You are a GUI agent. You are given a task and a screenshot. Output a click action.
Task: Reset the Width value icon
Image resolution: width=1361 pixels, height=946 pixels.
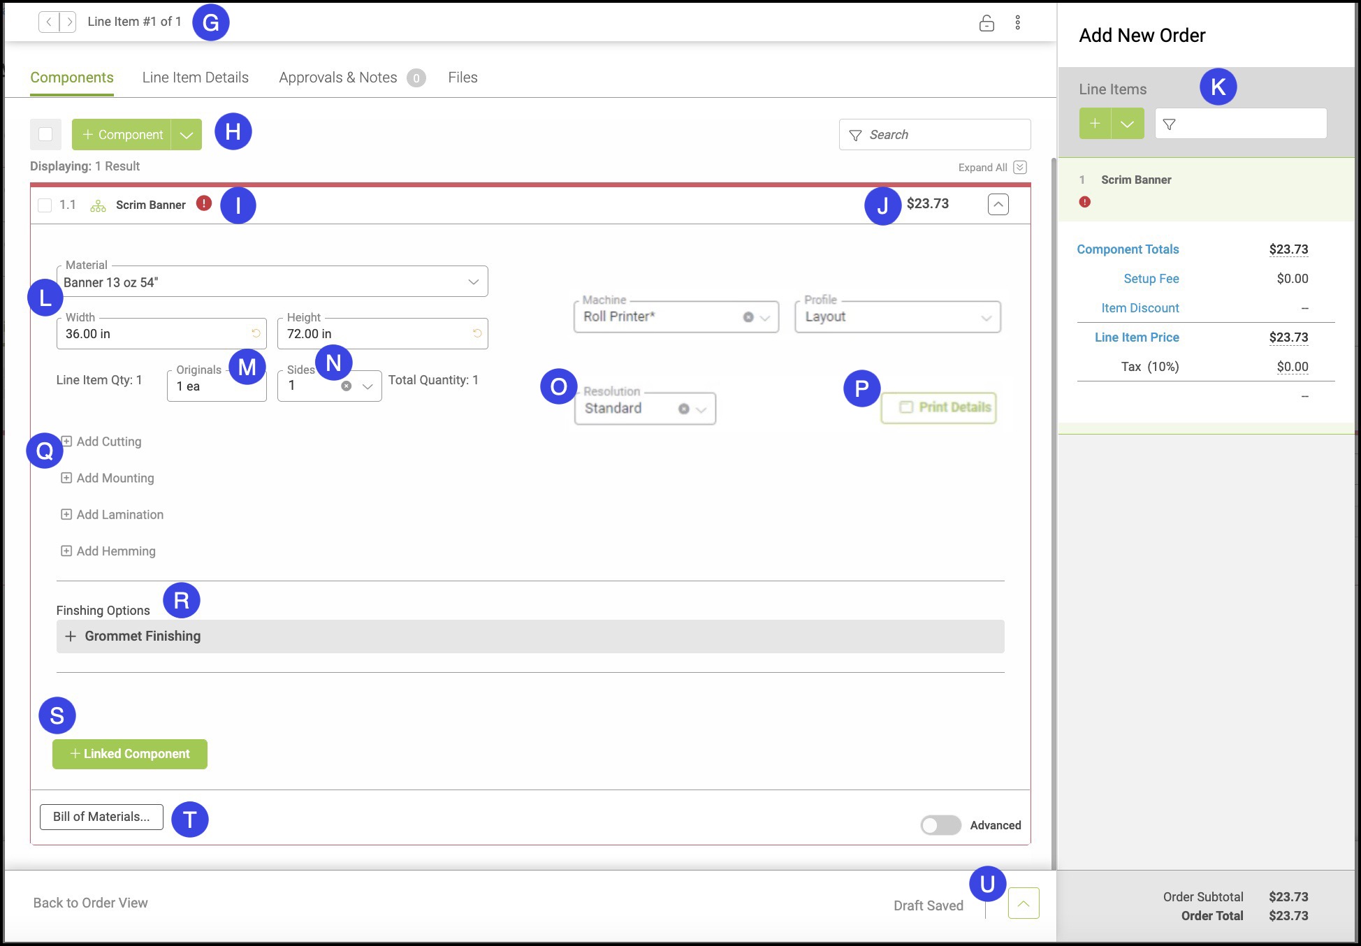(256, 333)
